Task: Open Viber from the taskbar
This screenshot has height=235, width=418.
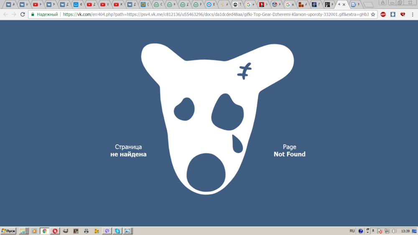Action: coord(107,231)
